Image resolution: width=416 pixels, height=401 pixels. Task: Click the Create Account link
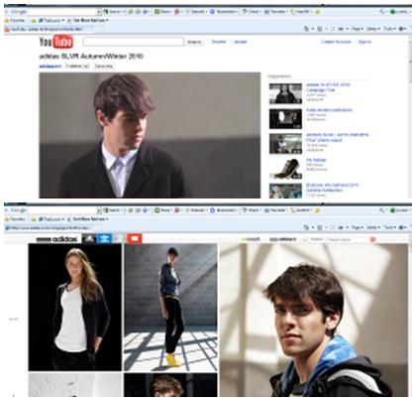click(336, 42)
